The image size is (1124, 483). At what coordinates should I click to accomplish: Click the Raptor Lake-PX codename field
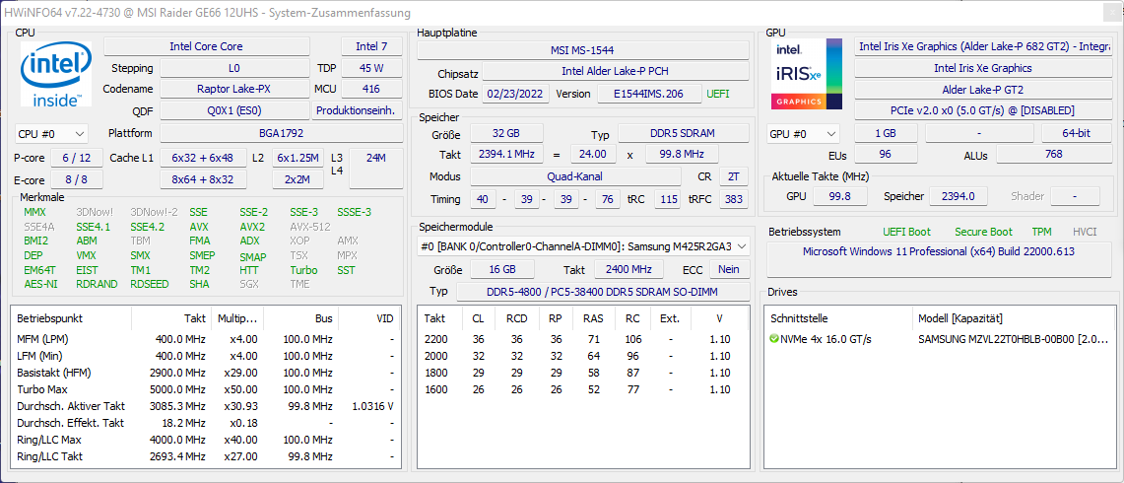coord(234,89)
